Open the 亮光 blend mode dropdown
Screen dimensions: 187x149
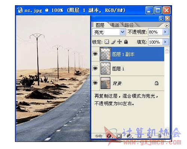coord(122,32)
